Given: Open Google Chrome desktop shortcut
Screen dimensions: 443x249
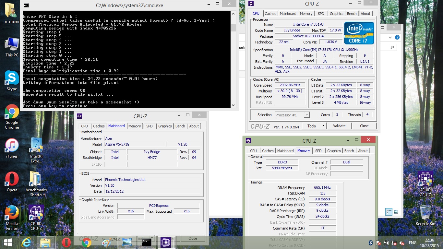Looking at the screenshot, I should tap(12, 117).
